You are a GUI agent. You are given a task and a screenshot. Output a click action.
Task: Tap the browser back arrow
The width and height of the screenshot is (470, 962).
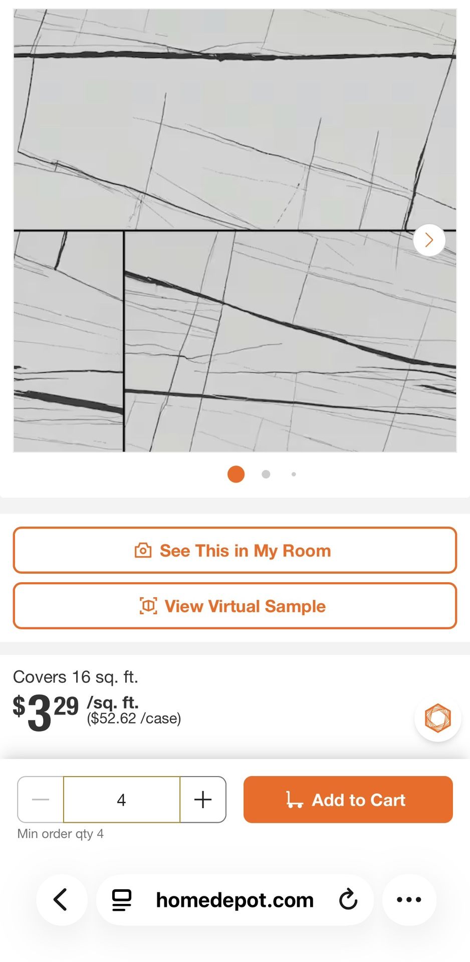click(x=61, y=900)
